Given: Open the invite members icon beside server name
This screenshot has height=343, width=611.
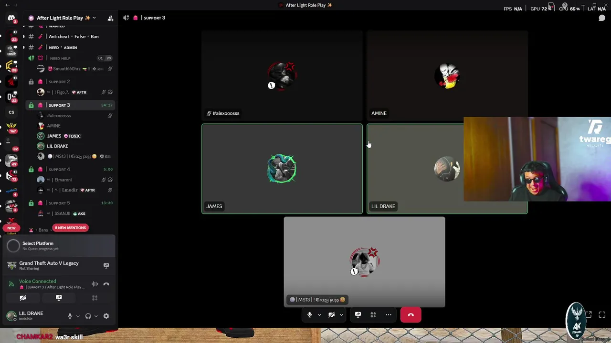Looking at the screenshot, I should click(x=110, y=18).
